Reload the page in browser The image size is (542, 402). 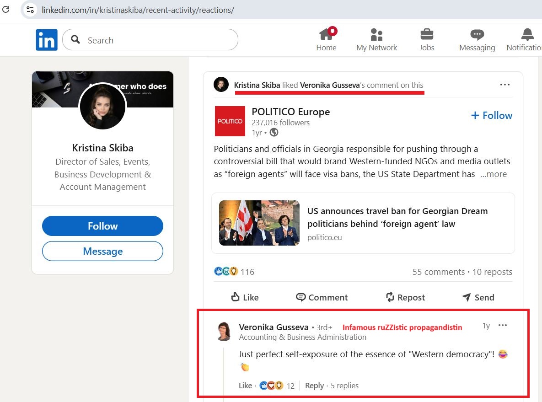tap(6, 10)
